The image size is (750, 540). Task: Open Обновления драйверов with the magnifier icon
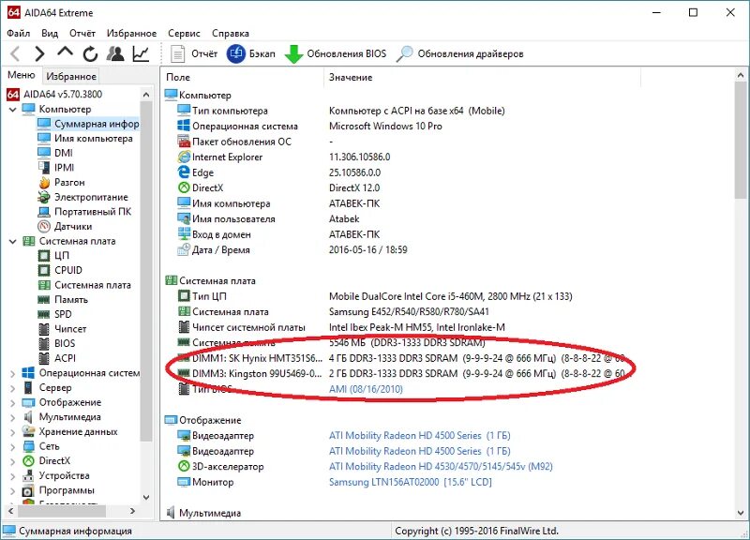[459, 53]
